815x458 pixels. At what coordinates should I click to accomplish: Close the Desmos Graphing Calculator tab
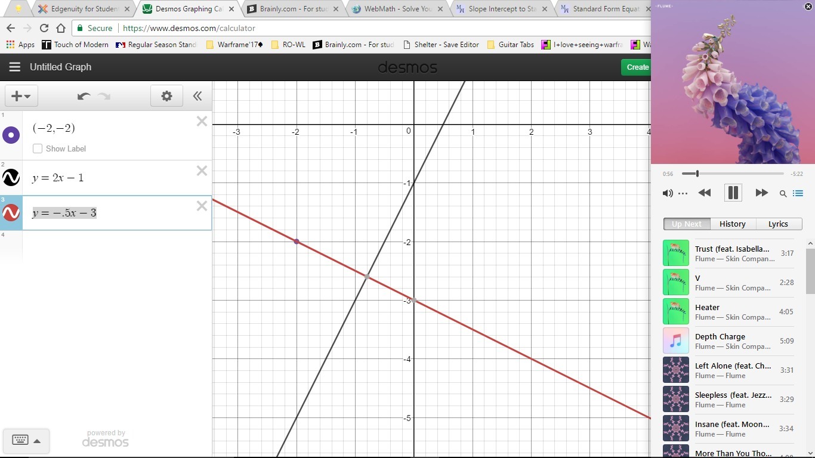click(x=231, y=9)
